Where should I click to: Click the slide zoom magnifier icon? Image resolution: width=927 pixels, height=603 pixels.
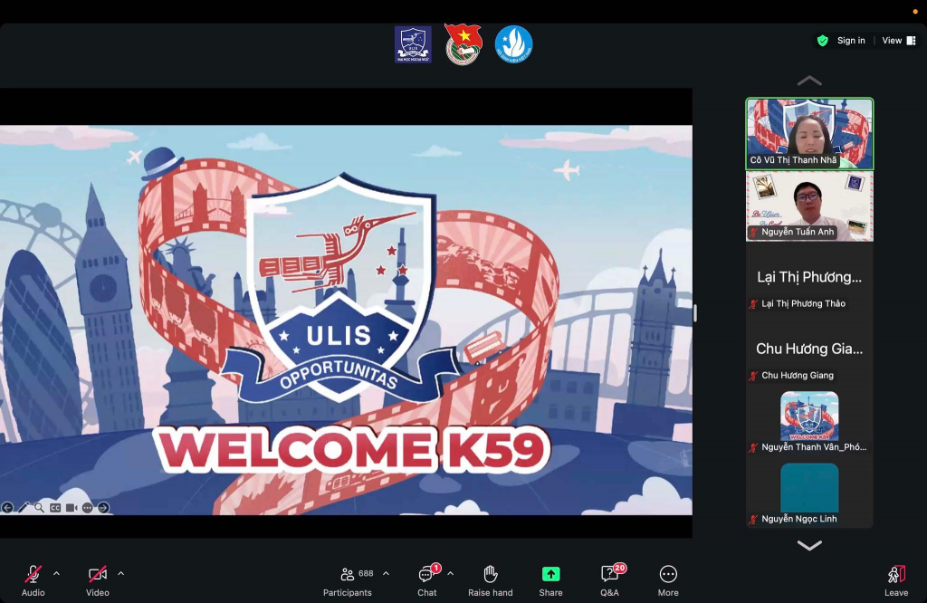pos(39,507)
